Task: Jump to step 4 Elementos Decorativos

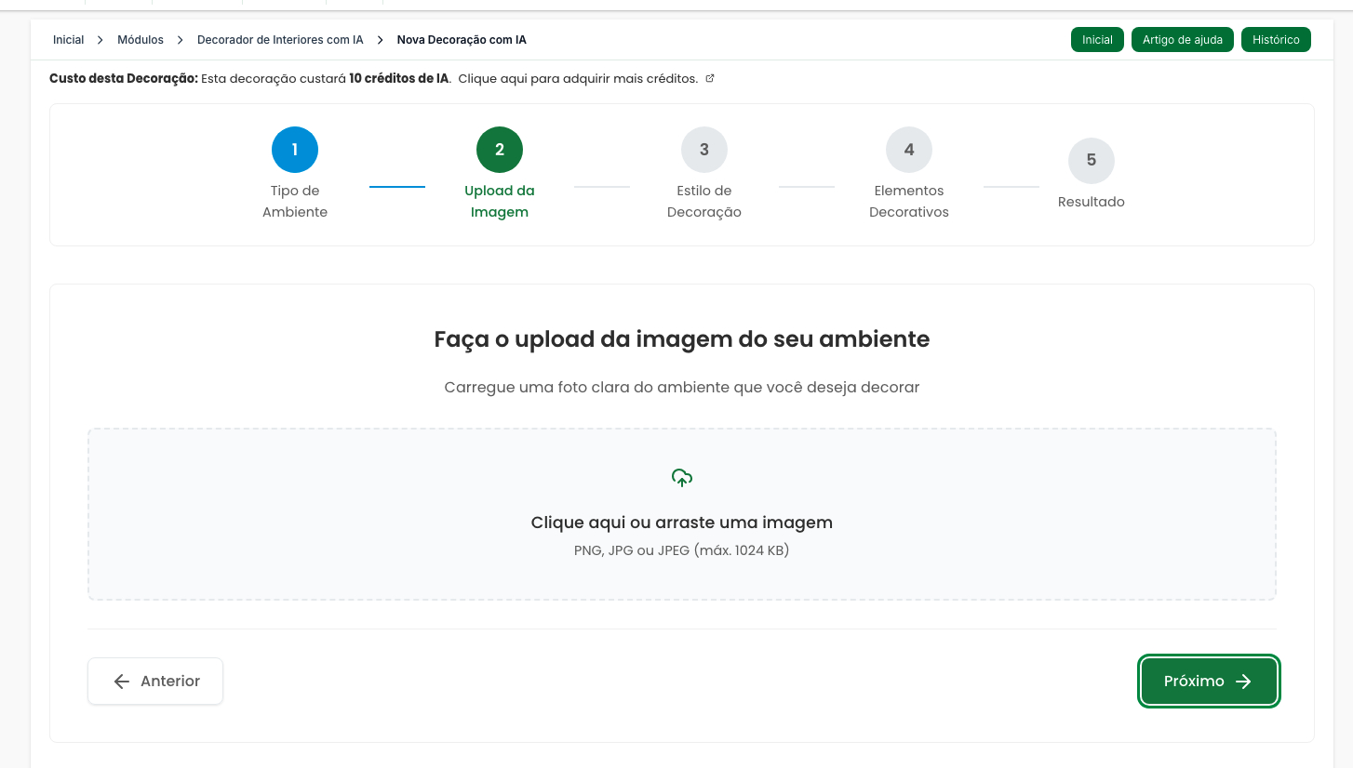Action: [909, 150]
